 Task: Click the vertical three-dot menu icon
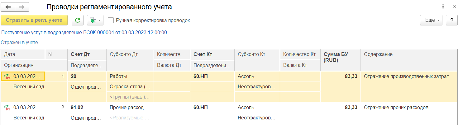pos(443,7)
